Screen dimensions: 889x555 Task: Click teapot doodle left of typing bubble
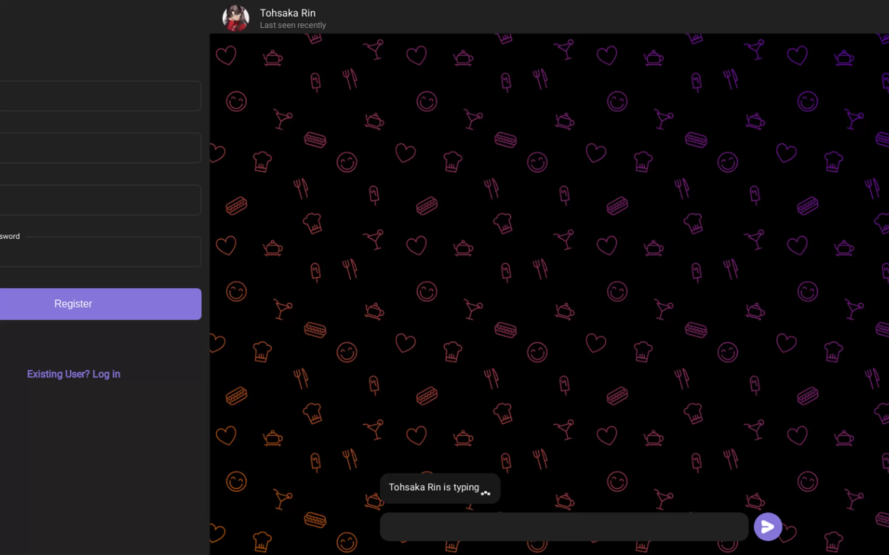point(374,501)
